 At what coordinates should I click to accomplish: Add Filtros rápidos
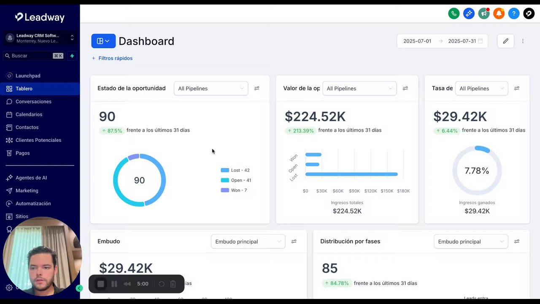pyautogui.click(x=112, y=58)
